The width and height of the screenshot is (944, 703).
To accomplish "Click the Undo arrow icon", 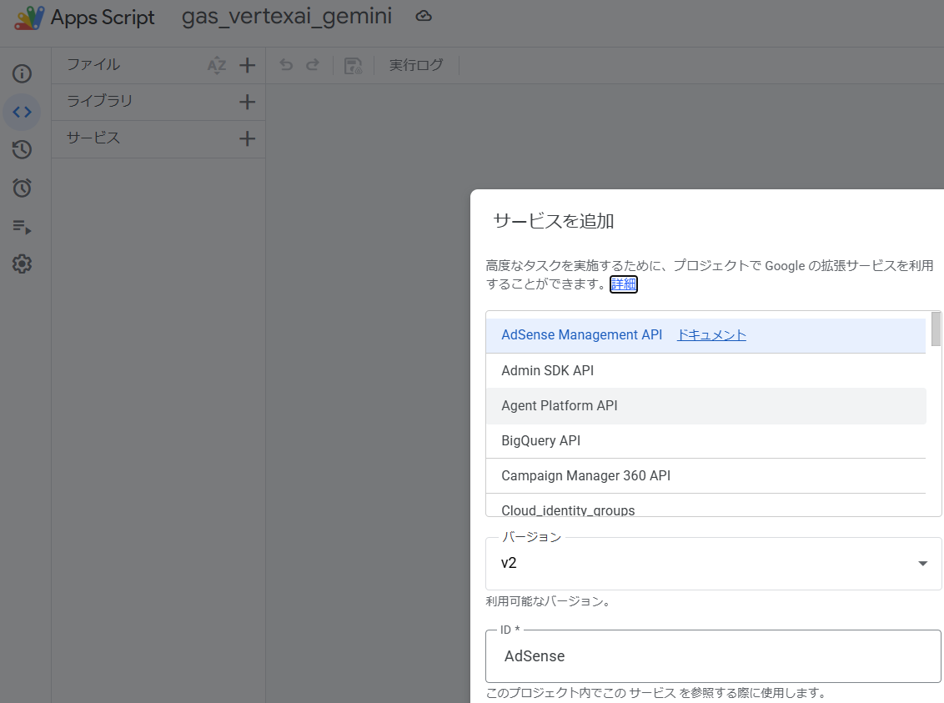I will pyautogui.click(x=287, y=64).
